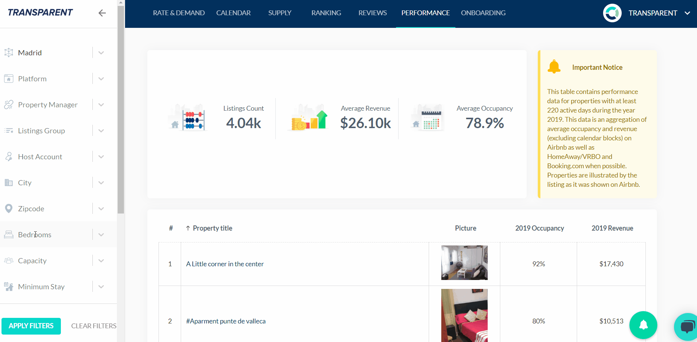Image resolution: width=697 pixels, height=342 pixels.
Task: Switch to the Reviews tab
Action: click(373, 13)
